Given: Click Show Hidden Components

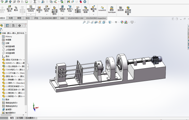Looking at the screenshot, I should (x=55, y=11).
